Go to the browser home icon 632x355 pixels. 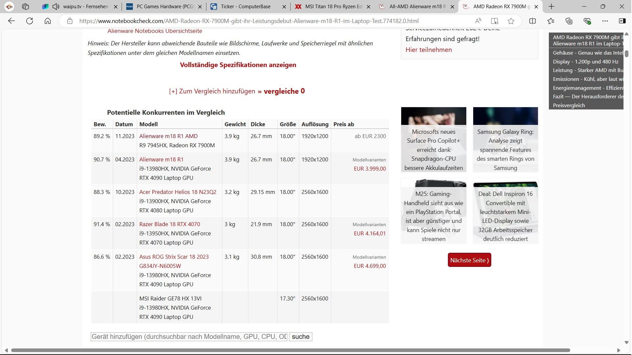48,21
